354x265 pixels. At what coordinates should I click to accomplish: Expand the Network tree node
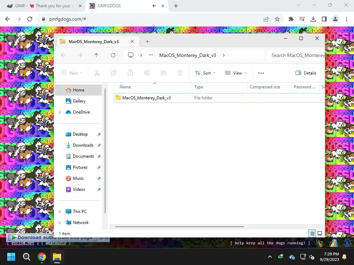pyautogui.click(x=59, y=223)
